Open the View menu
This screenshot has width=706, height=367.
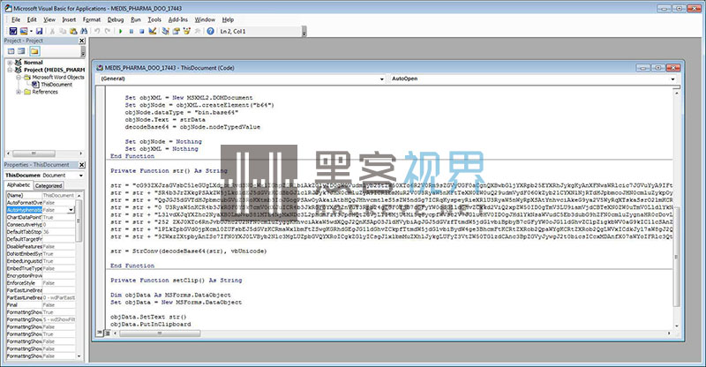[49, 19]
